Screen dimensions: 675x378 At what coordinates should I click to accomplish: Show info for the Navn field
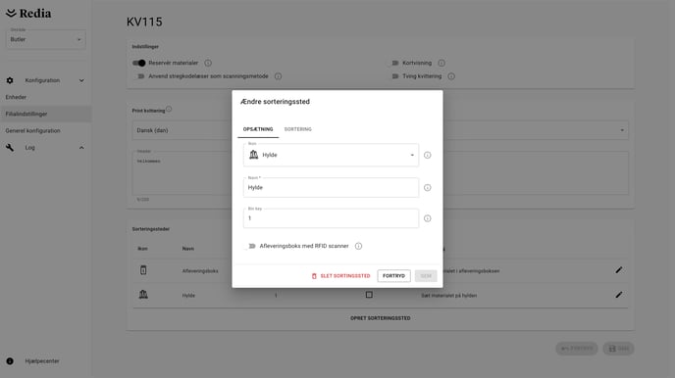coord(428,188)
